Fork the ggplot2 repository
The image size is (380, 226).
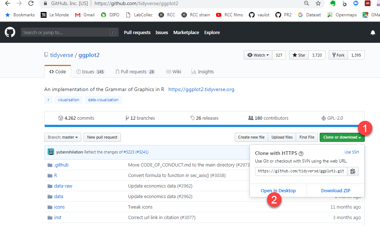tap(338, 55)
